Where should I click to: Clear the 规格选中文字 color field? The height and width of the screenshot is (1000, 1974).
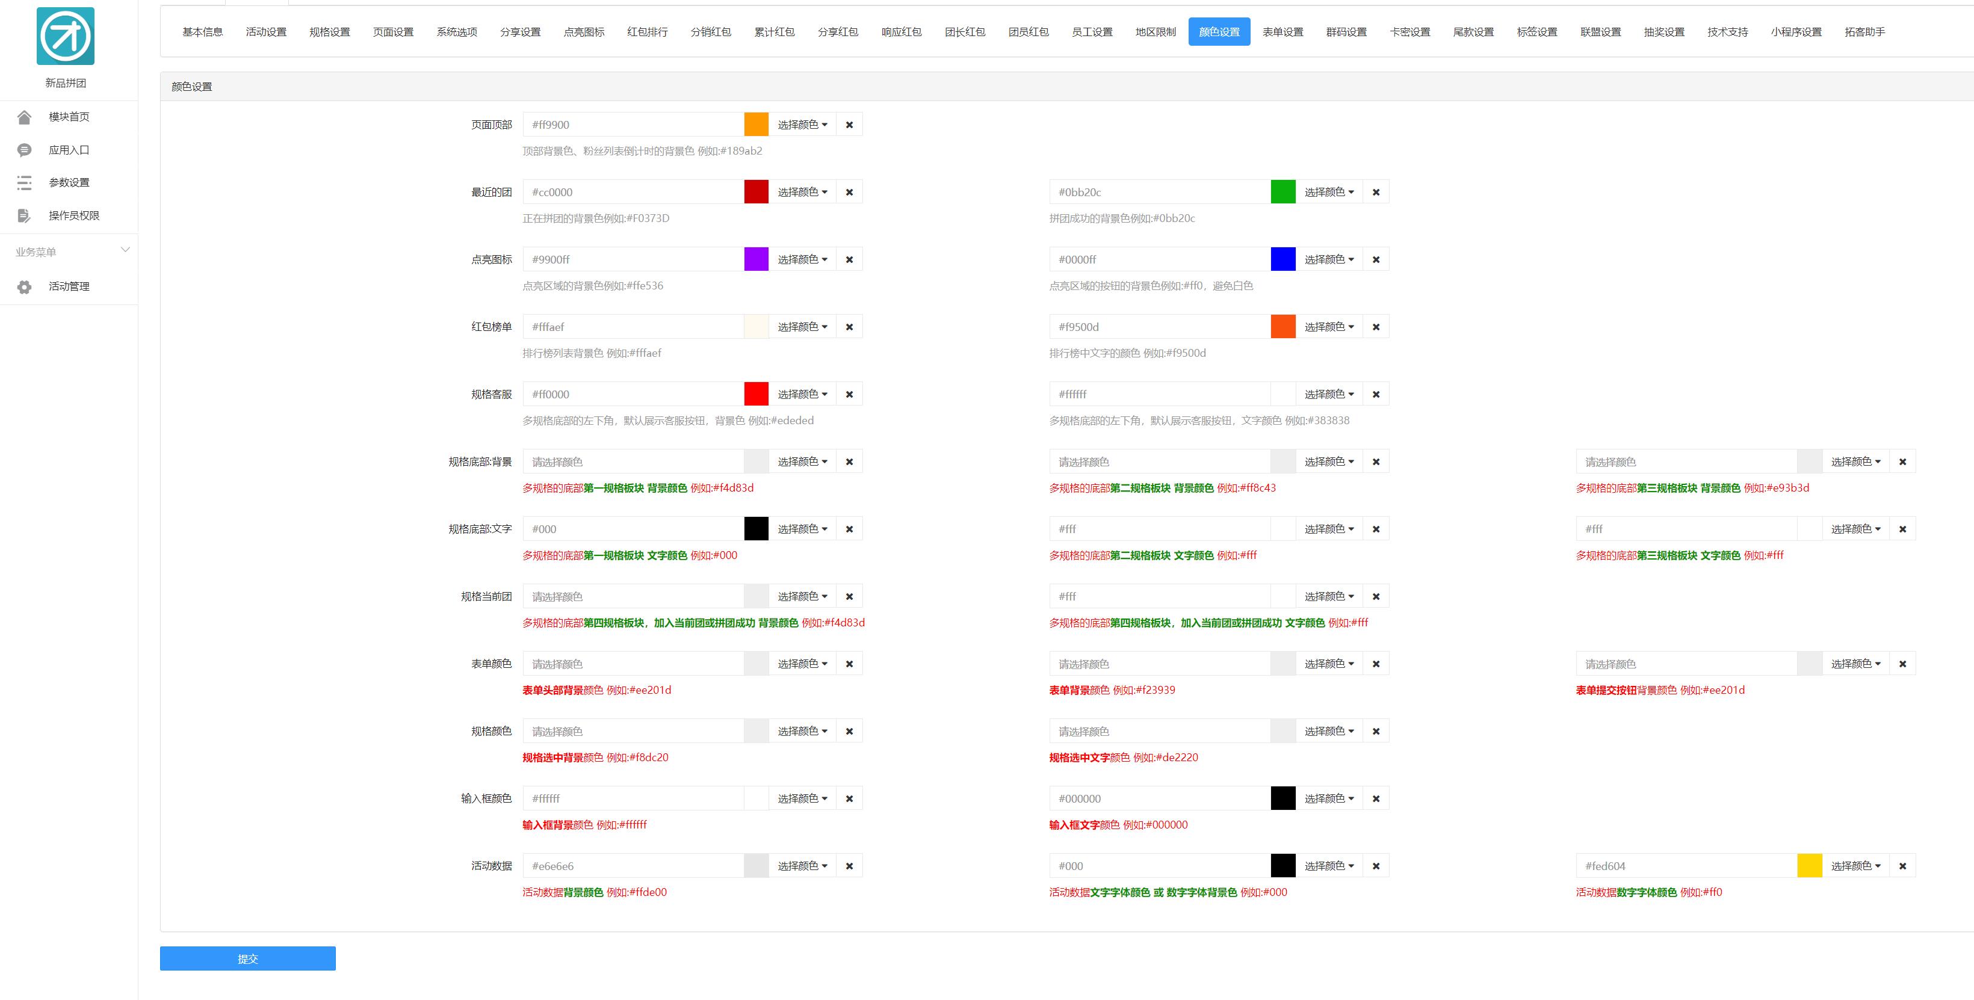(x=1376, y=731)
